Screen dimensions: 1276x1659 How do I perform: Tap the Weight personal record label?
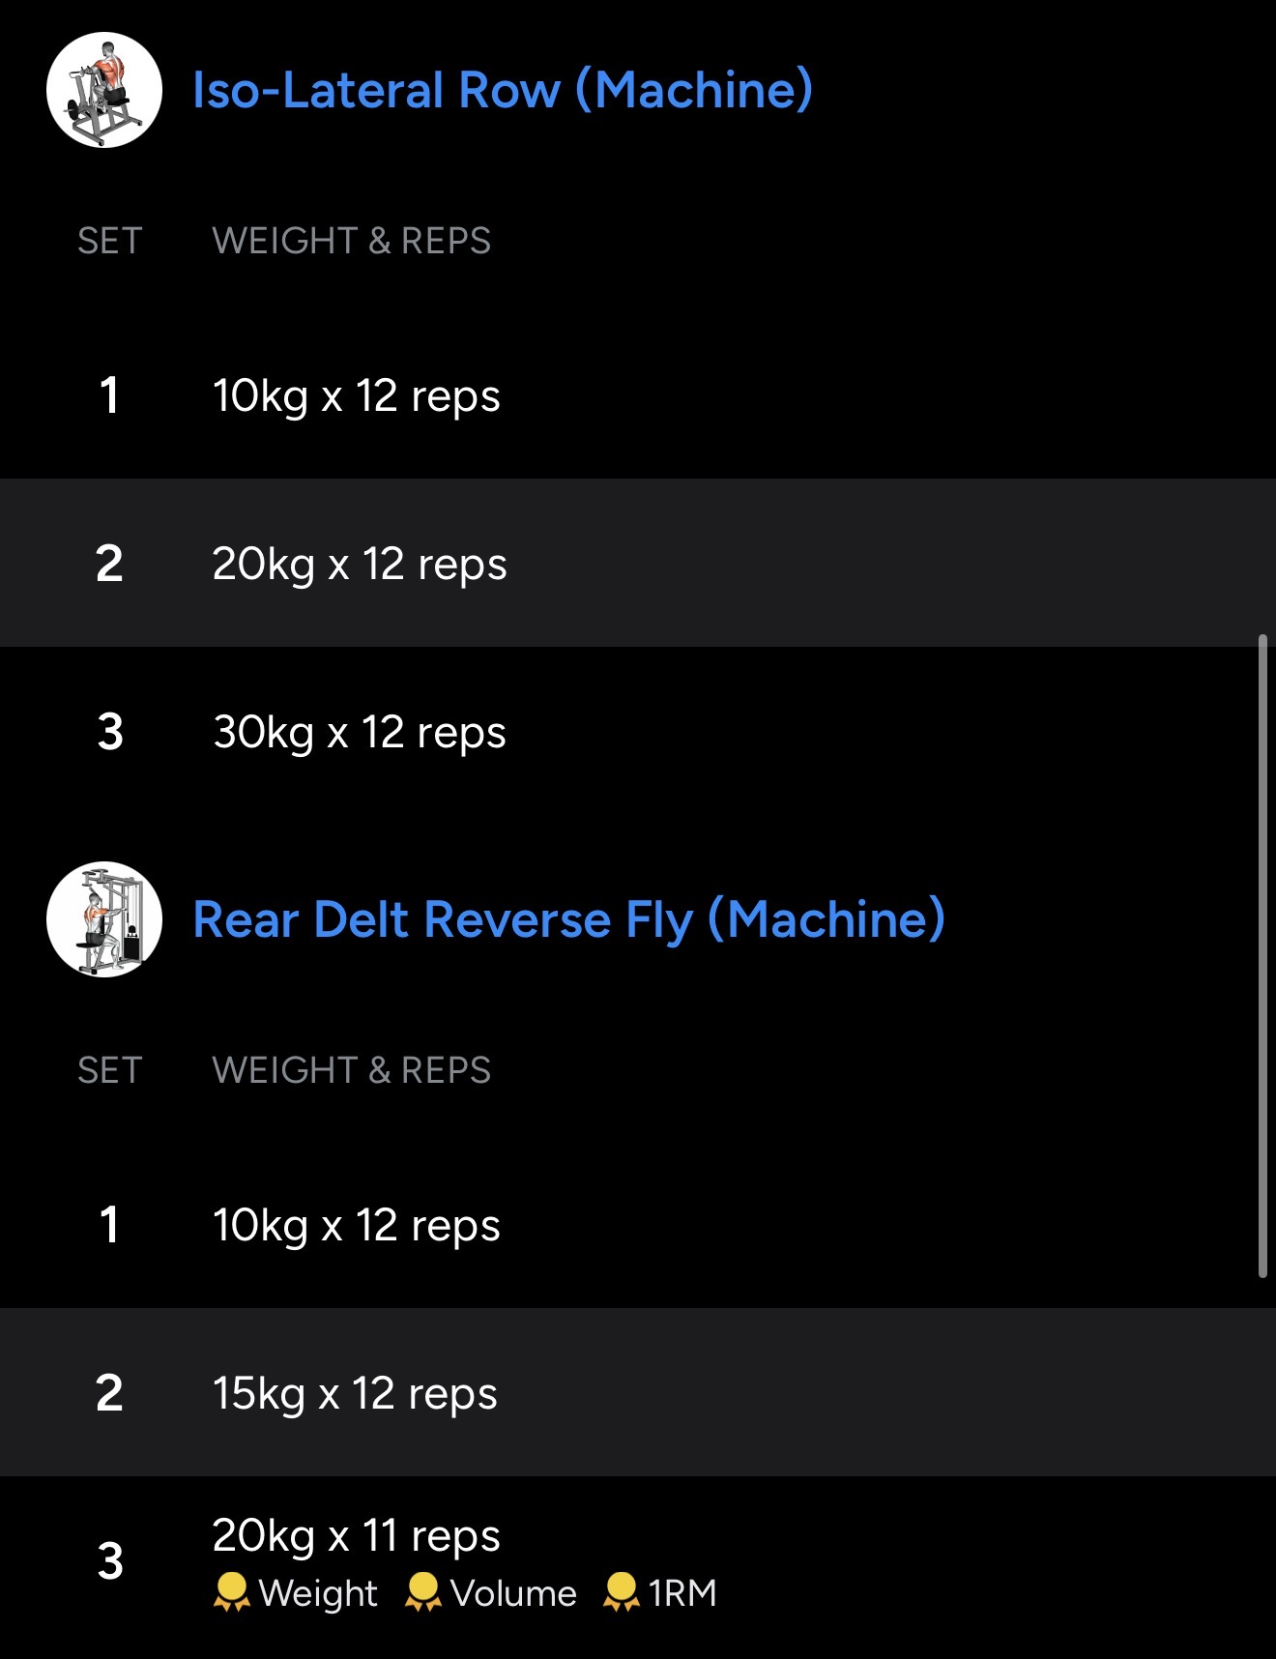(318, 1593)
